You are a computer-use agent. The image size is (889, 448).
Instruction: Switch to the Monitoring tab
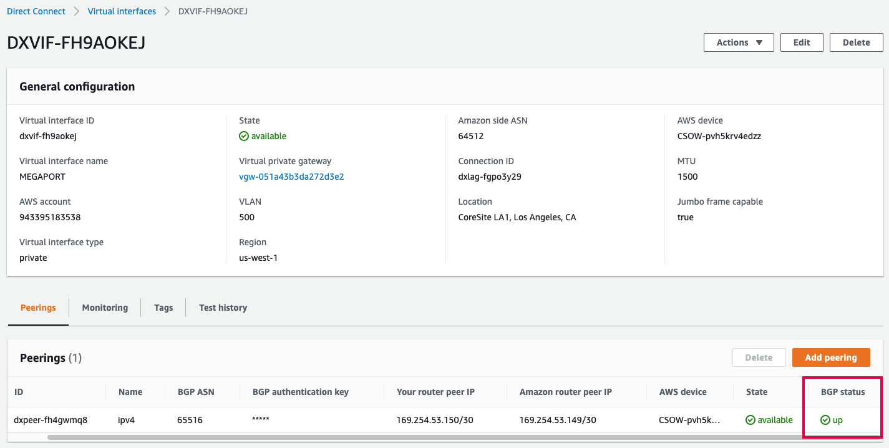pos(104,307)
